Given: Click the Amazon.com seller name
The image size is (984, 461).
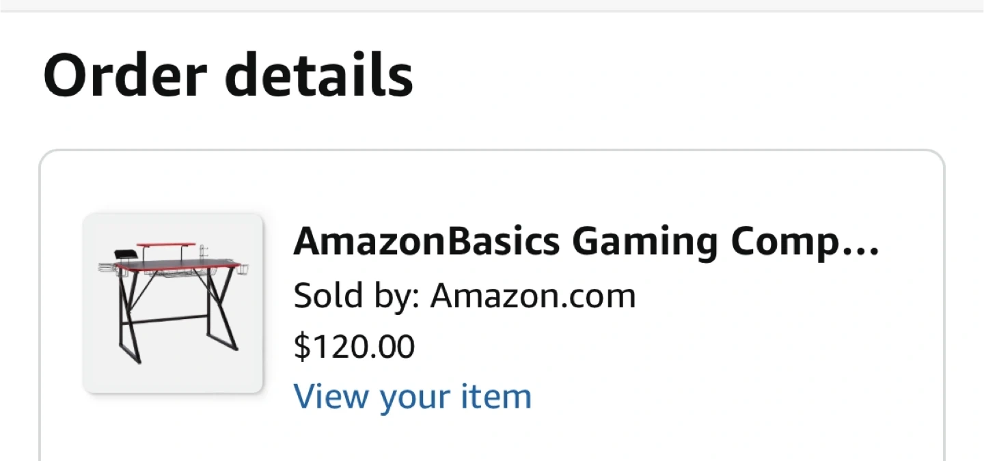Looking at the screenshot, I should [532, 296].
